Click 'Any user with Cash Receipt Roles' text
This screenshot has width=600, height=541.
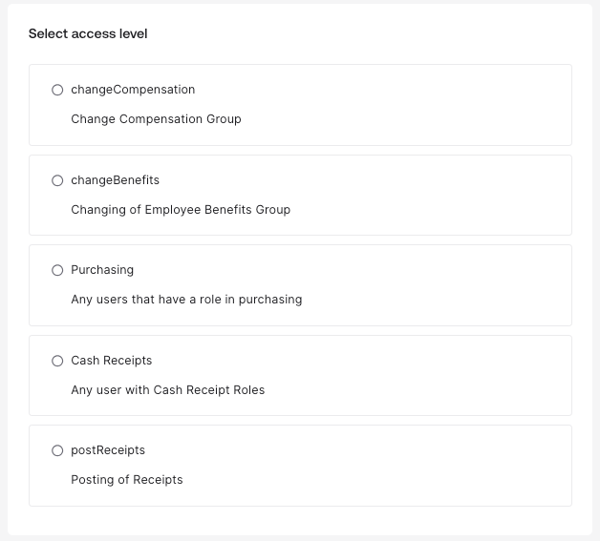pos(168,389)
